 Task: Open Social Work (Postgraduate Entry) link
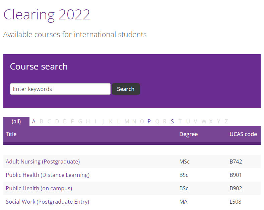tap(48, 202)
